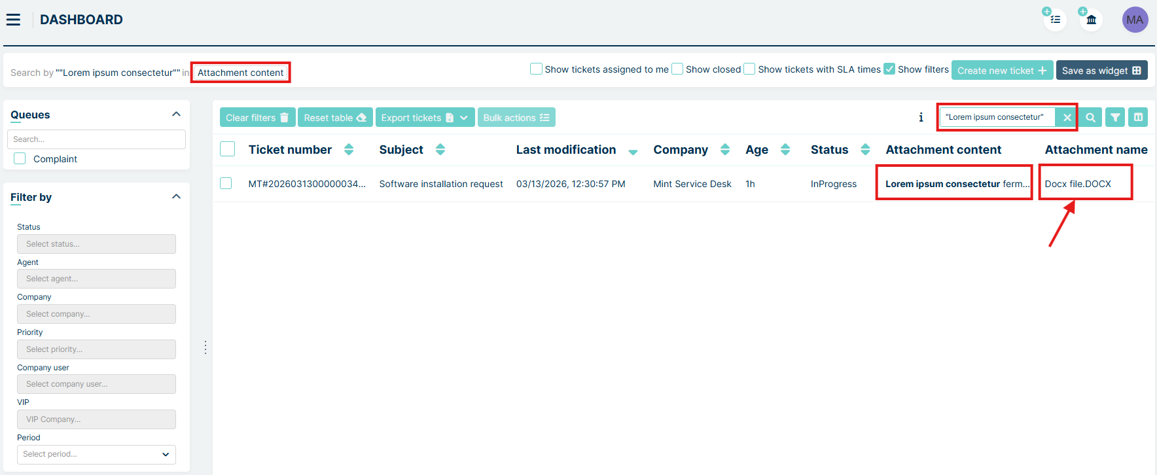
Task: Tick the Show closed checkbox
Action: pos(677,69)
